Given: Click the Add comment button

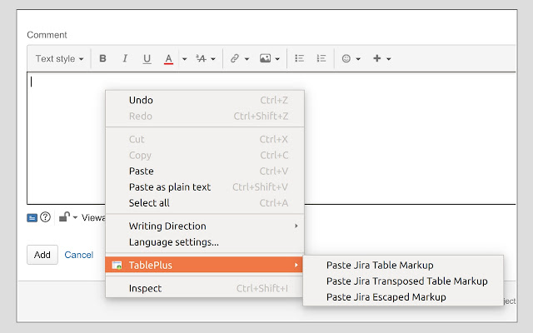Looking at the screenshot, I should 42,255.
